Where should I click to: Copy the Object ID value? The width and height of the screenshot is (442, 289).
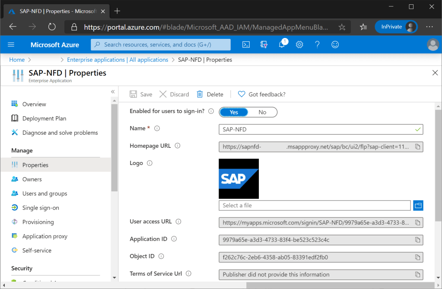(417, 257)
